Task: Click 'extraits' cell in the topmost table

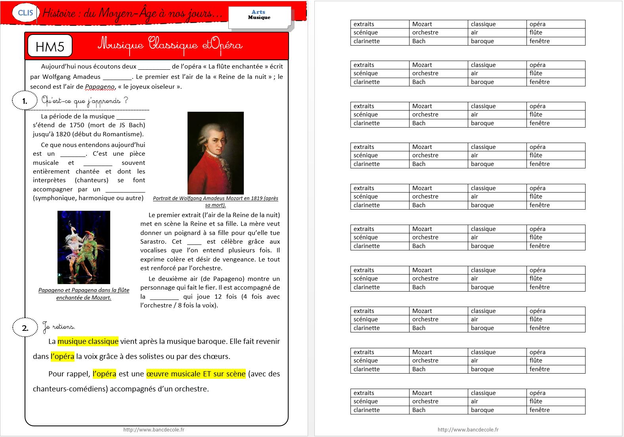Action: (380, 24)
